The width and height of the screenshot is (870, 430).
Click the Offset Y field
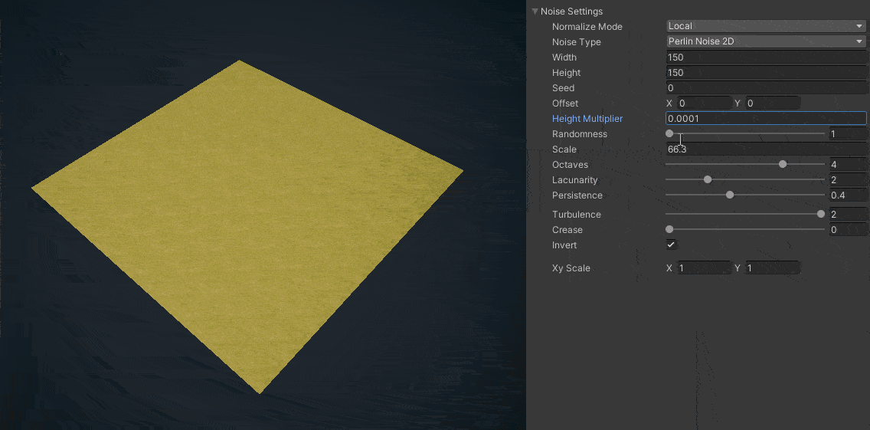[772, 103]
